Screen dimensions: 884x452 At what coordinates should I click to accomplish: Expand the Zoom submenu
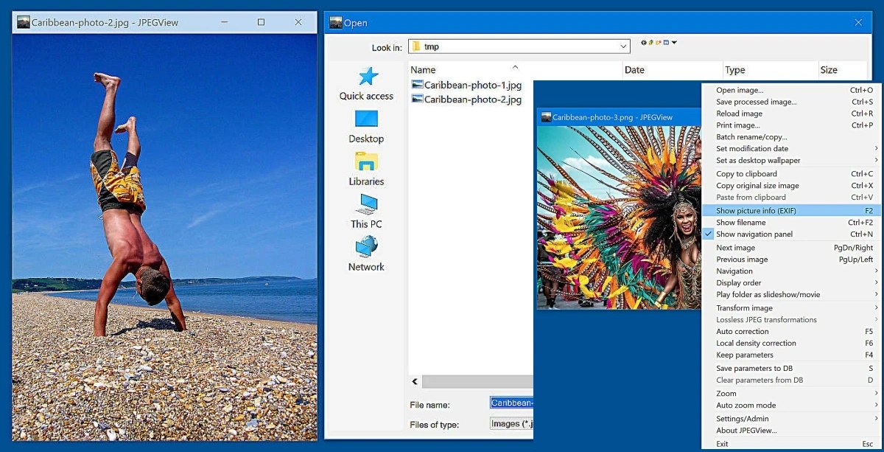click(x=726, y=394)
